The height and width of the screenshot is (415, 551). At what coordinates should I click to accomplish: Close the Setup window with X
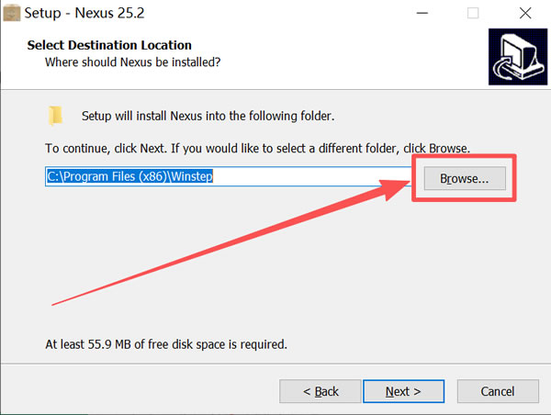point(525,14)
